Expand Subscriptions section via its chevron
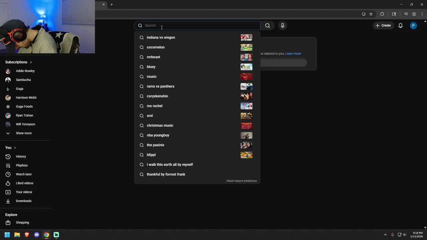427x240 pixels. pyautogui.click(x=31, y=62)
